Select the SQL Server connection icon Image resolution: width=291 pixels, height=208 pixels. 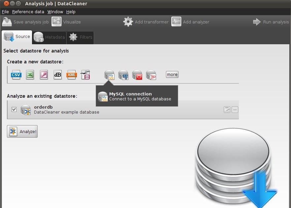pos(151,75)
